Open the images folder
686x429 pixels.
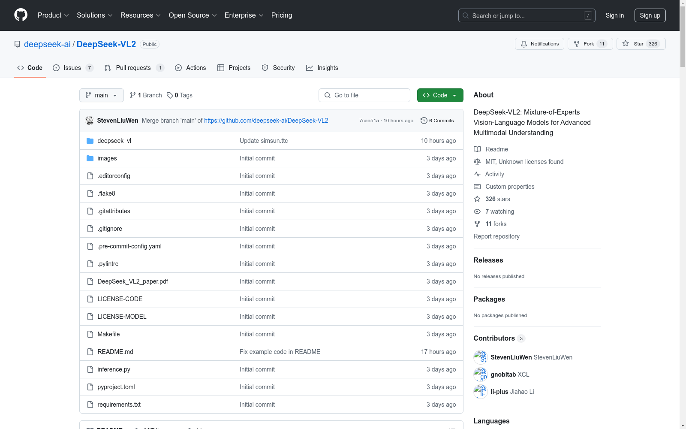[x=107, y=158]
